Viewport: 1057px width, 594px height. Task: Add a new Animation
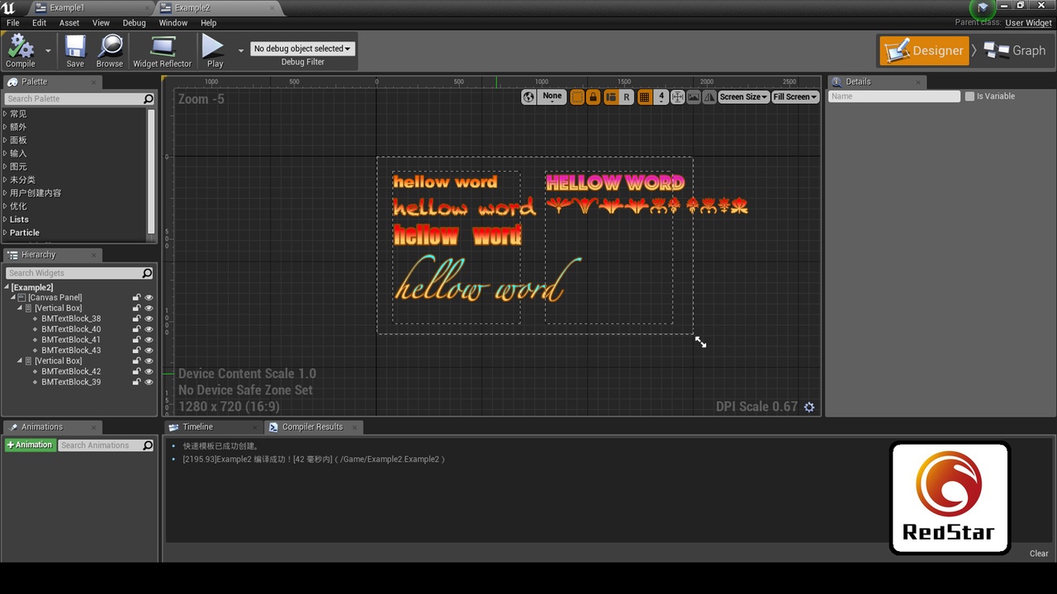click(30, 445)
